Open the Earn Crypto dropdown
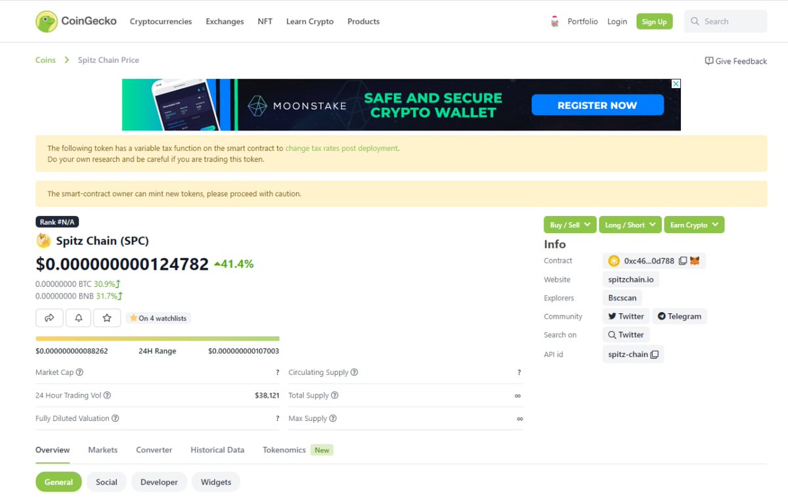This screenshot has width=788, height=501. [694, 225]
